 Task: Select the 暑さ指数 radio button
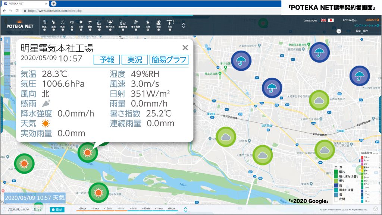136,30
